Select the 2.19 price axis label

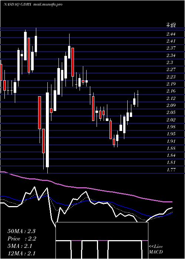tap(171, 84)
